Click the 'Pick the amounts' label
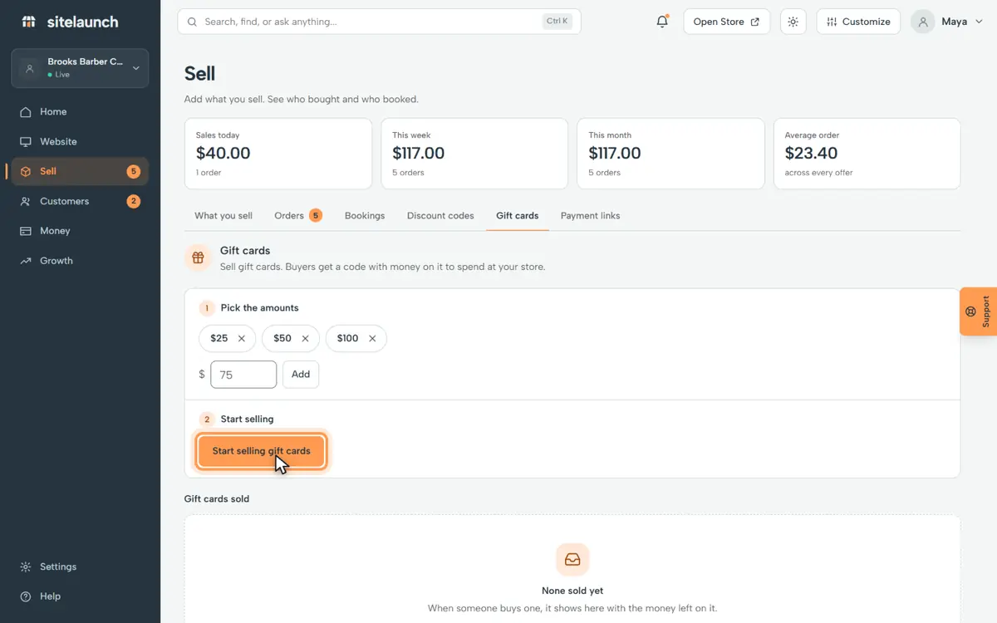This screenshot has width=997, height=623. click(259, 308)
